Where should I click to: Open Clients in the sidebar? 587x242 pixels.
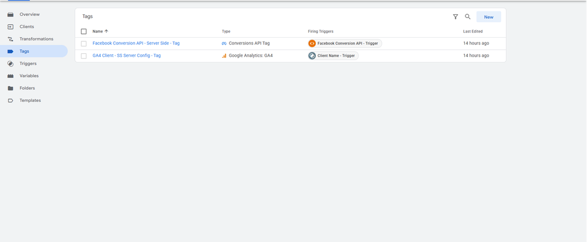click(27, 27)
